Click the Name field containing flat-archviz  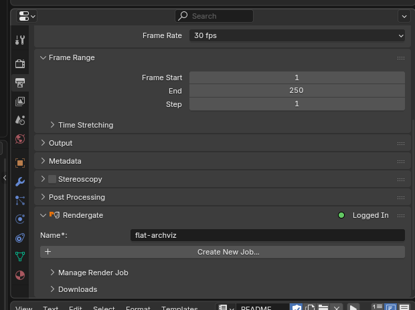[x=268, y=235]
